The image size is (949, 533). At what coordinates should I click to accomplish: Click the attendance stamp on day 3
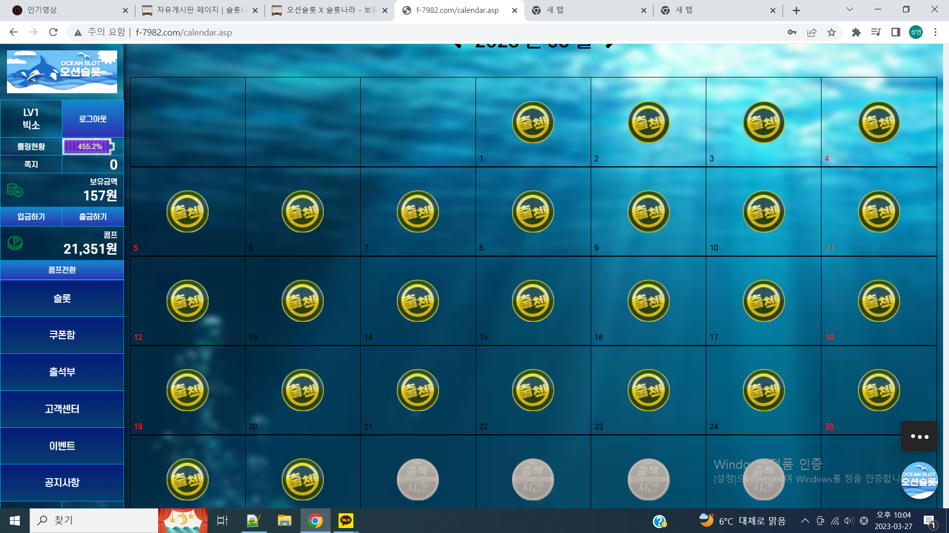pos(764,122)
